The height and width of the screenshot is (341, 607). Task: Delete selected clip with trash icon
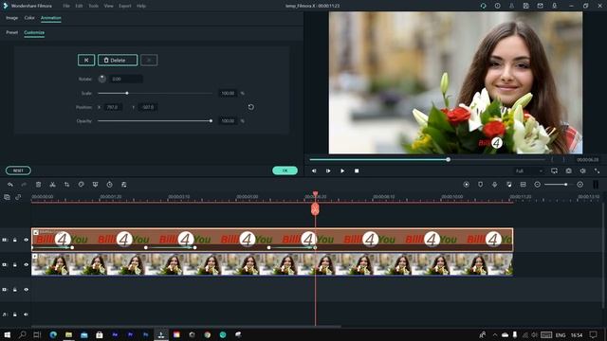(x=38, y=185)
